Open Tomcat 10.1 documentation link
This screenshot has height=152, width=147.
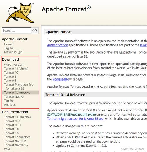click(12, 121)
